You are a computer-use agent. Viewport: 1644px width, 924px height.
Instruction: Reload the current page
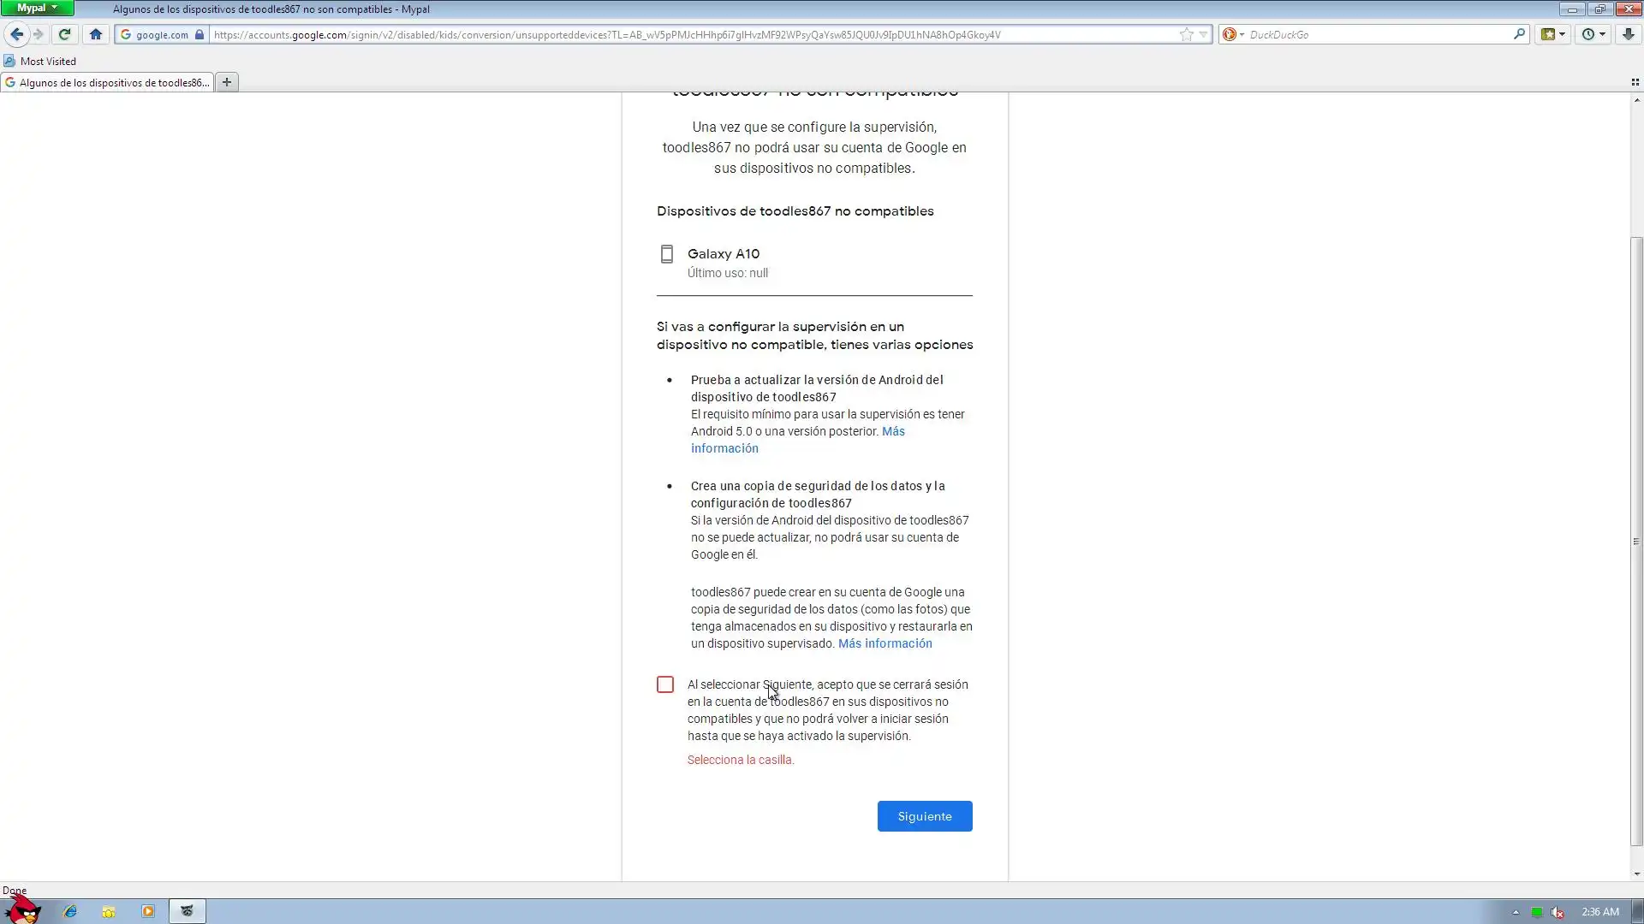pyautogui.click(x=64, y=34)
